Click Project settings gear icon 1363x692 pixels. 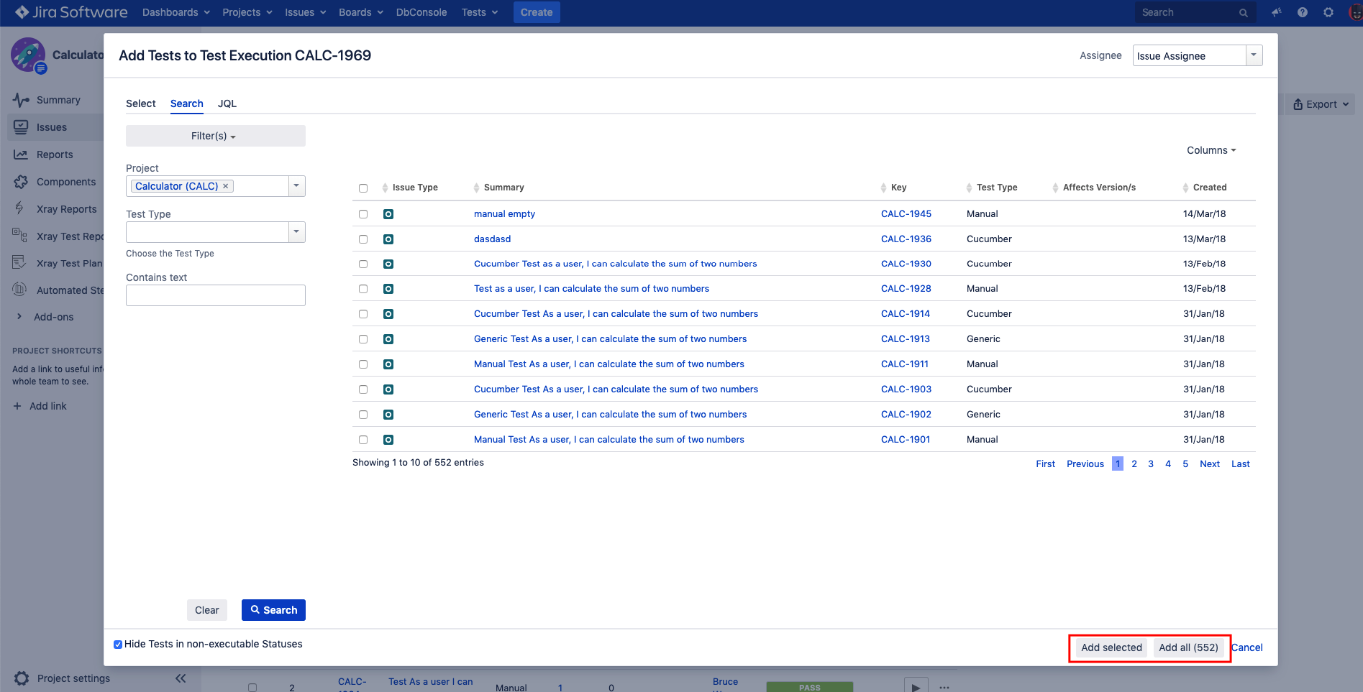[x=22, y=678]
